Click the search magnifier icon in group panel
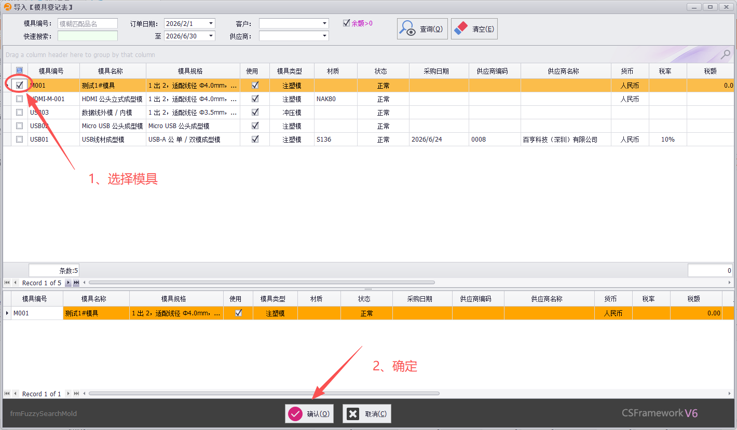The width and height of the screenshot is (737, 430). coord(726,54)
